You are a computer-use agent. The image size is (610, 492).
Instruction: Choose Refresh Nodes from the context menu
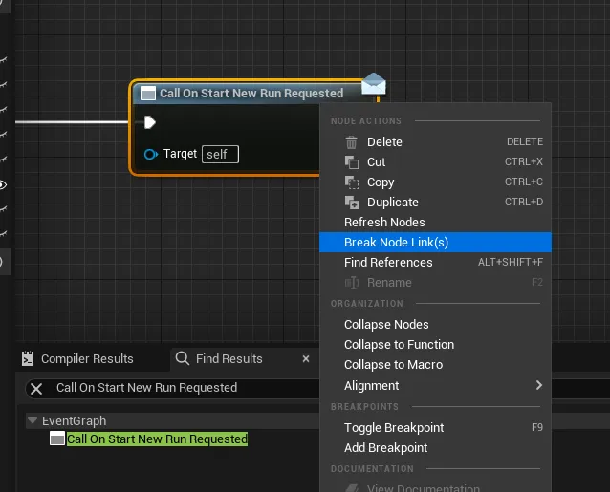435,223
